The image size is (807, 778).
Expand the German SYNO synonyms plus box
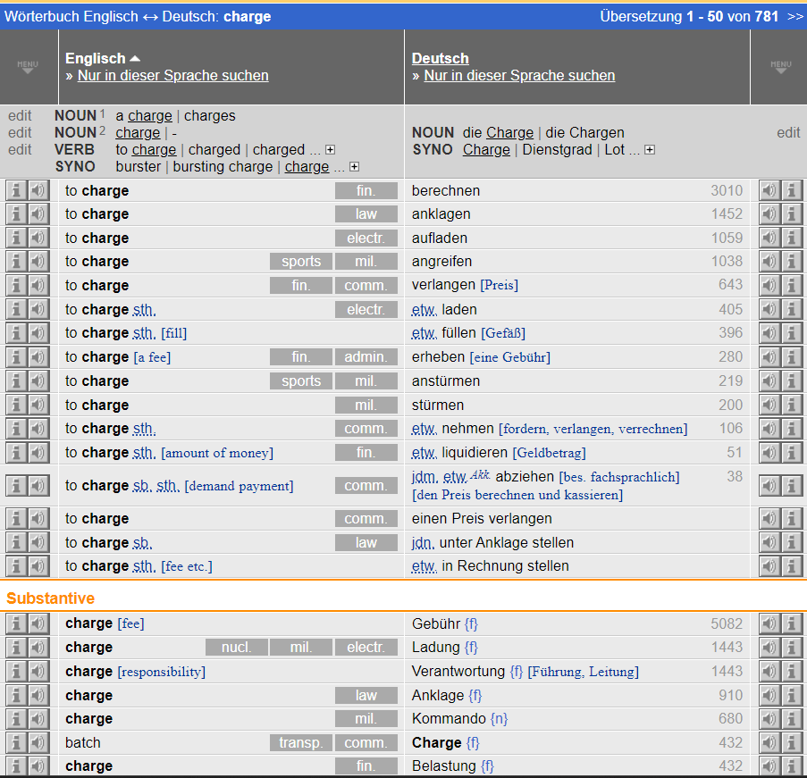650,150
